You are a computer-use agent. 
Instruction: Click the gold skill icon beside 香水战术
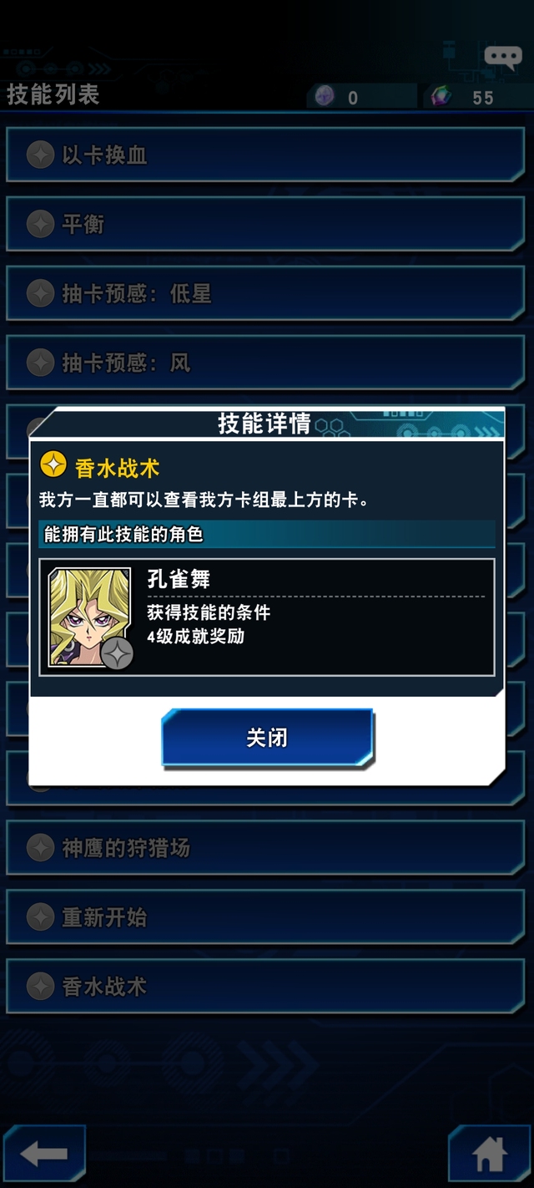pos(53,465)
